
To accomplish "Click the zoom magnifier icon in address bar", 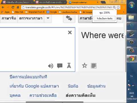I will 114,7.
